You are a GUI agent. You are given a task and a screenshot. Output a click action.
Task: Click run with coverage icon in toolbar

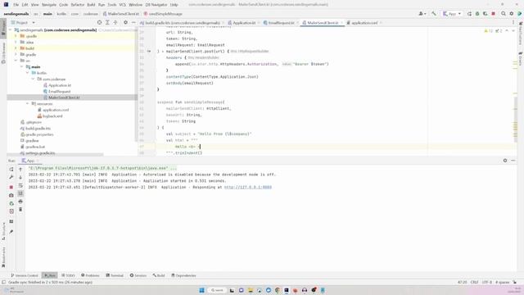click(x=486, y=14)
